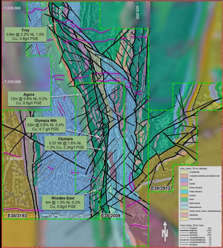Select the Ultramafic legend color swatch
The height and width of the screenshot is (248, 223).
click(184, 214)
